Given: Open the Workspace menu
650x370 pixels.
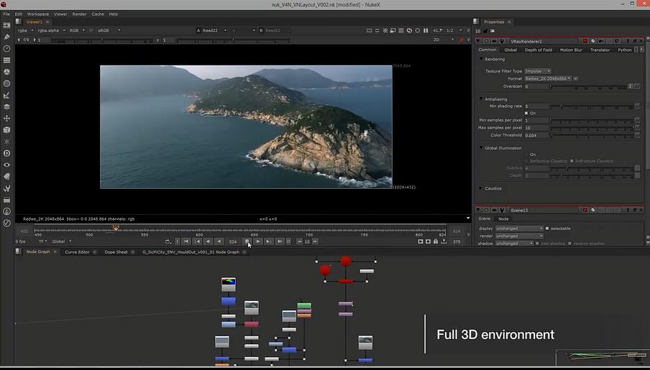Looking at the screenshot, I should (37, 14).
